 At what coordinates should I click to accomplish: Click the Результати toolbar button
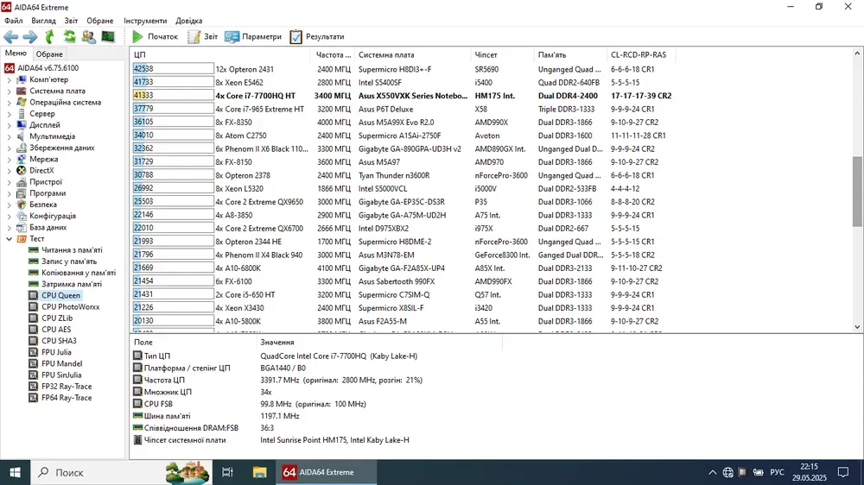click(317, 37)
